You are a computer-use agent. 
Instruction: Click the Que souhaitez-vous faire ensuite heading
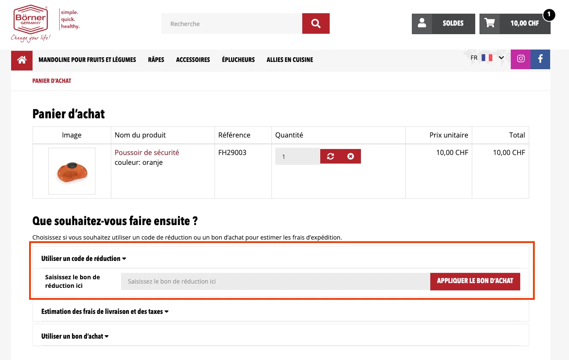115,221
